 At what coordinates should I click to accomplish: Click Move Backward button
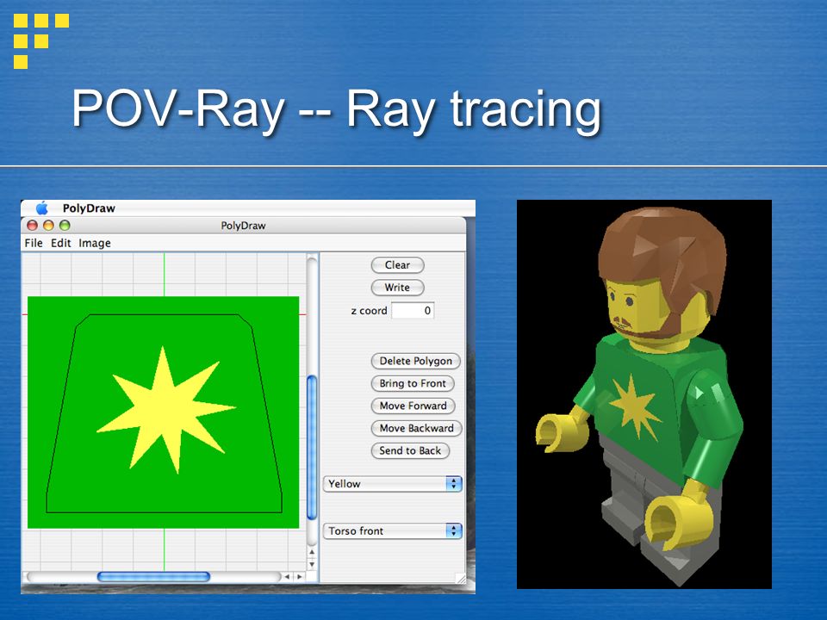(x=416, y=428)
